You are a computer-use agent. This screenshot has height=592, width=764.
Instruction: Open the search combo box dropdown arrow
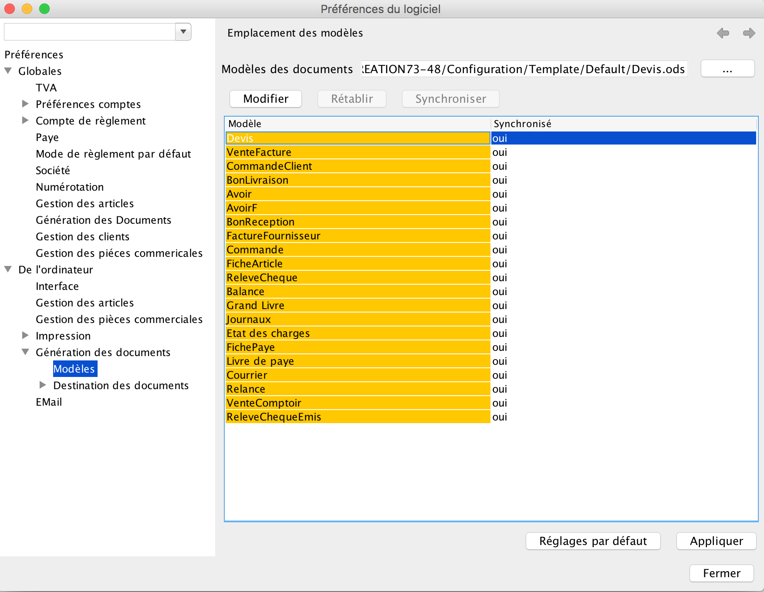(183, 32)
